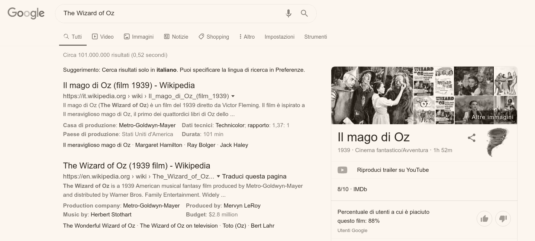Open the Strumenti search tools

click(x=316, y=37)
